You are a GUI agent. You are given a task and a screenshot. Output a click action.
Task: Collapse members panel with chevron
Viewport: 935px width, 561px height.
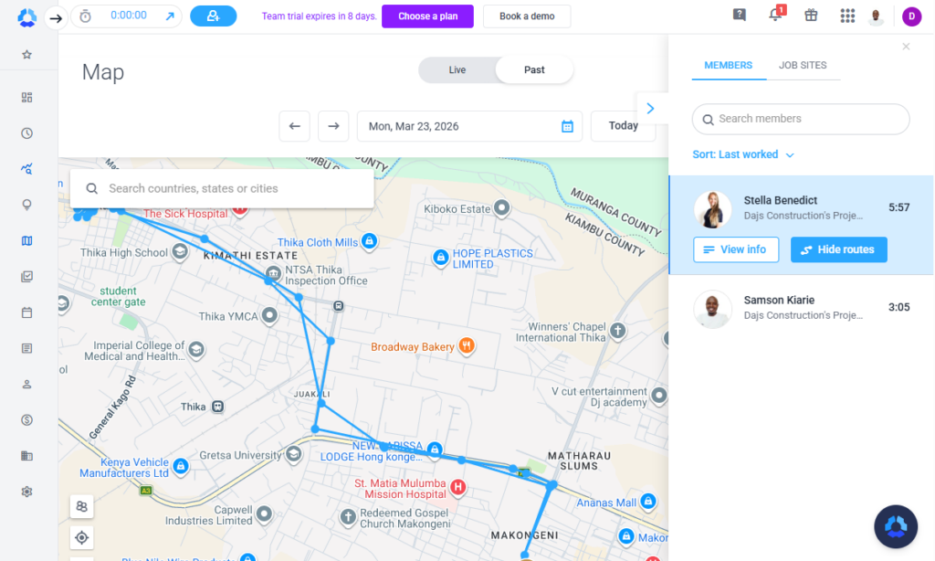650,109
